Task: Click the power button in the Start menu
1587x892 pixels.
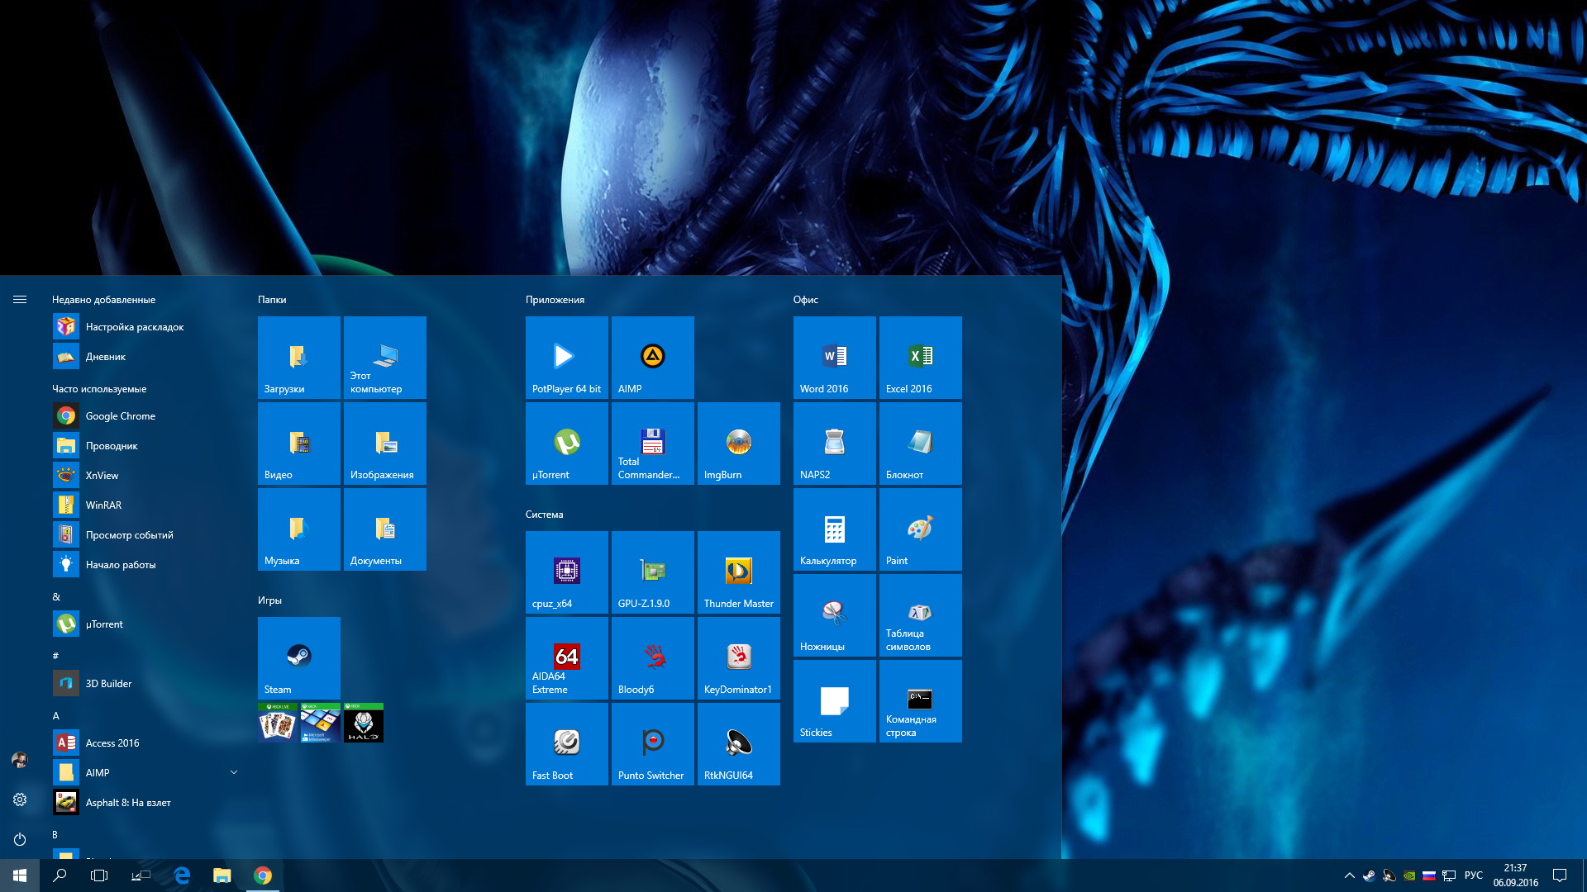Action: [x=20, y=839]
